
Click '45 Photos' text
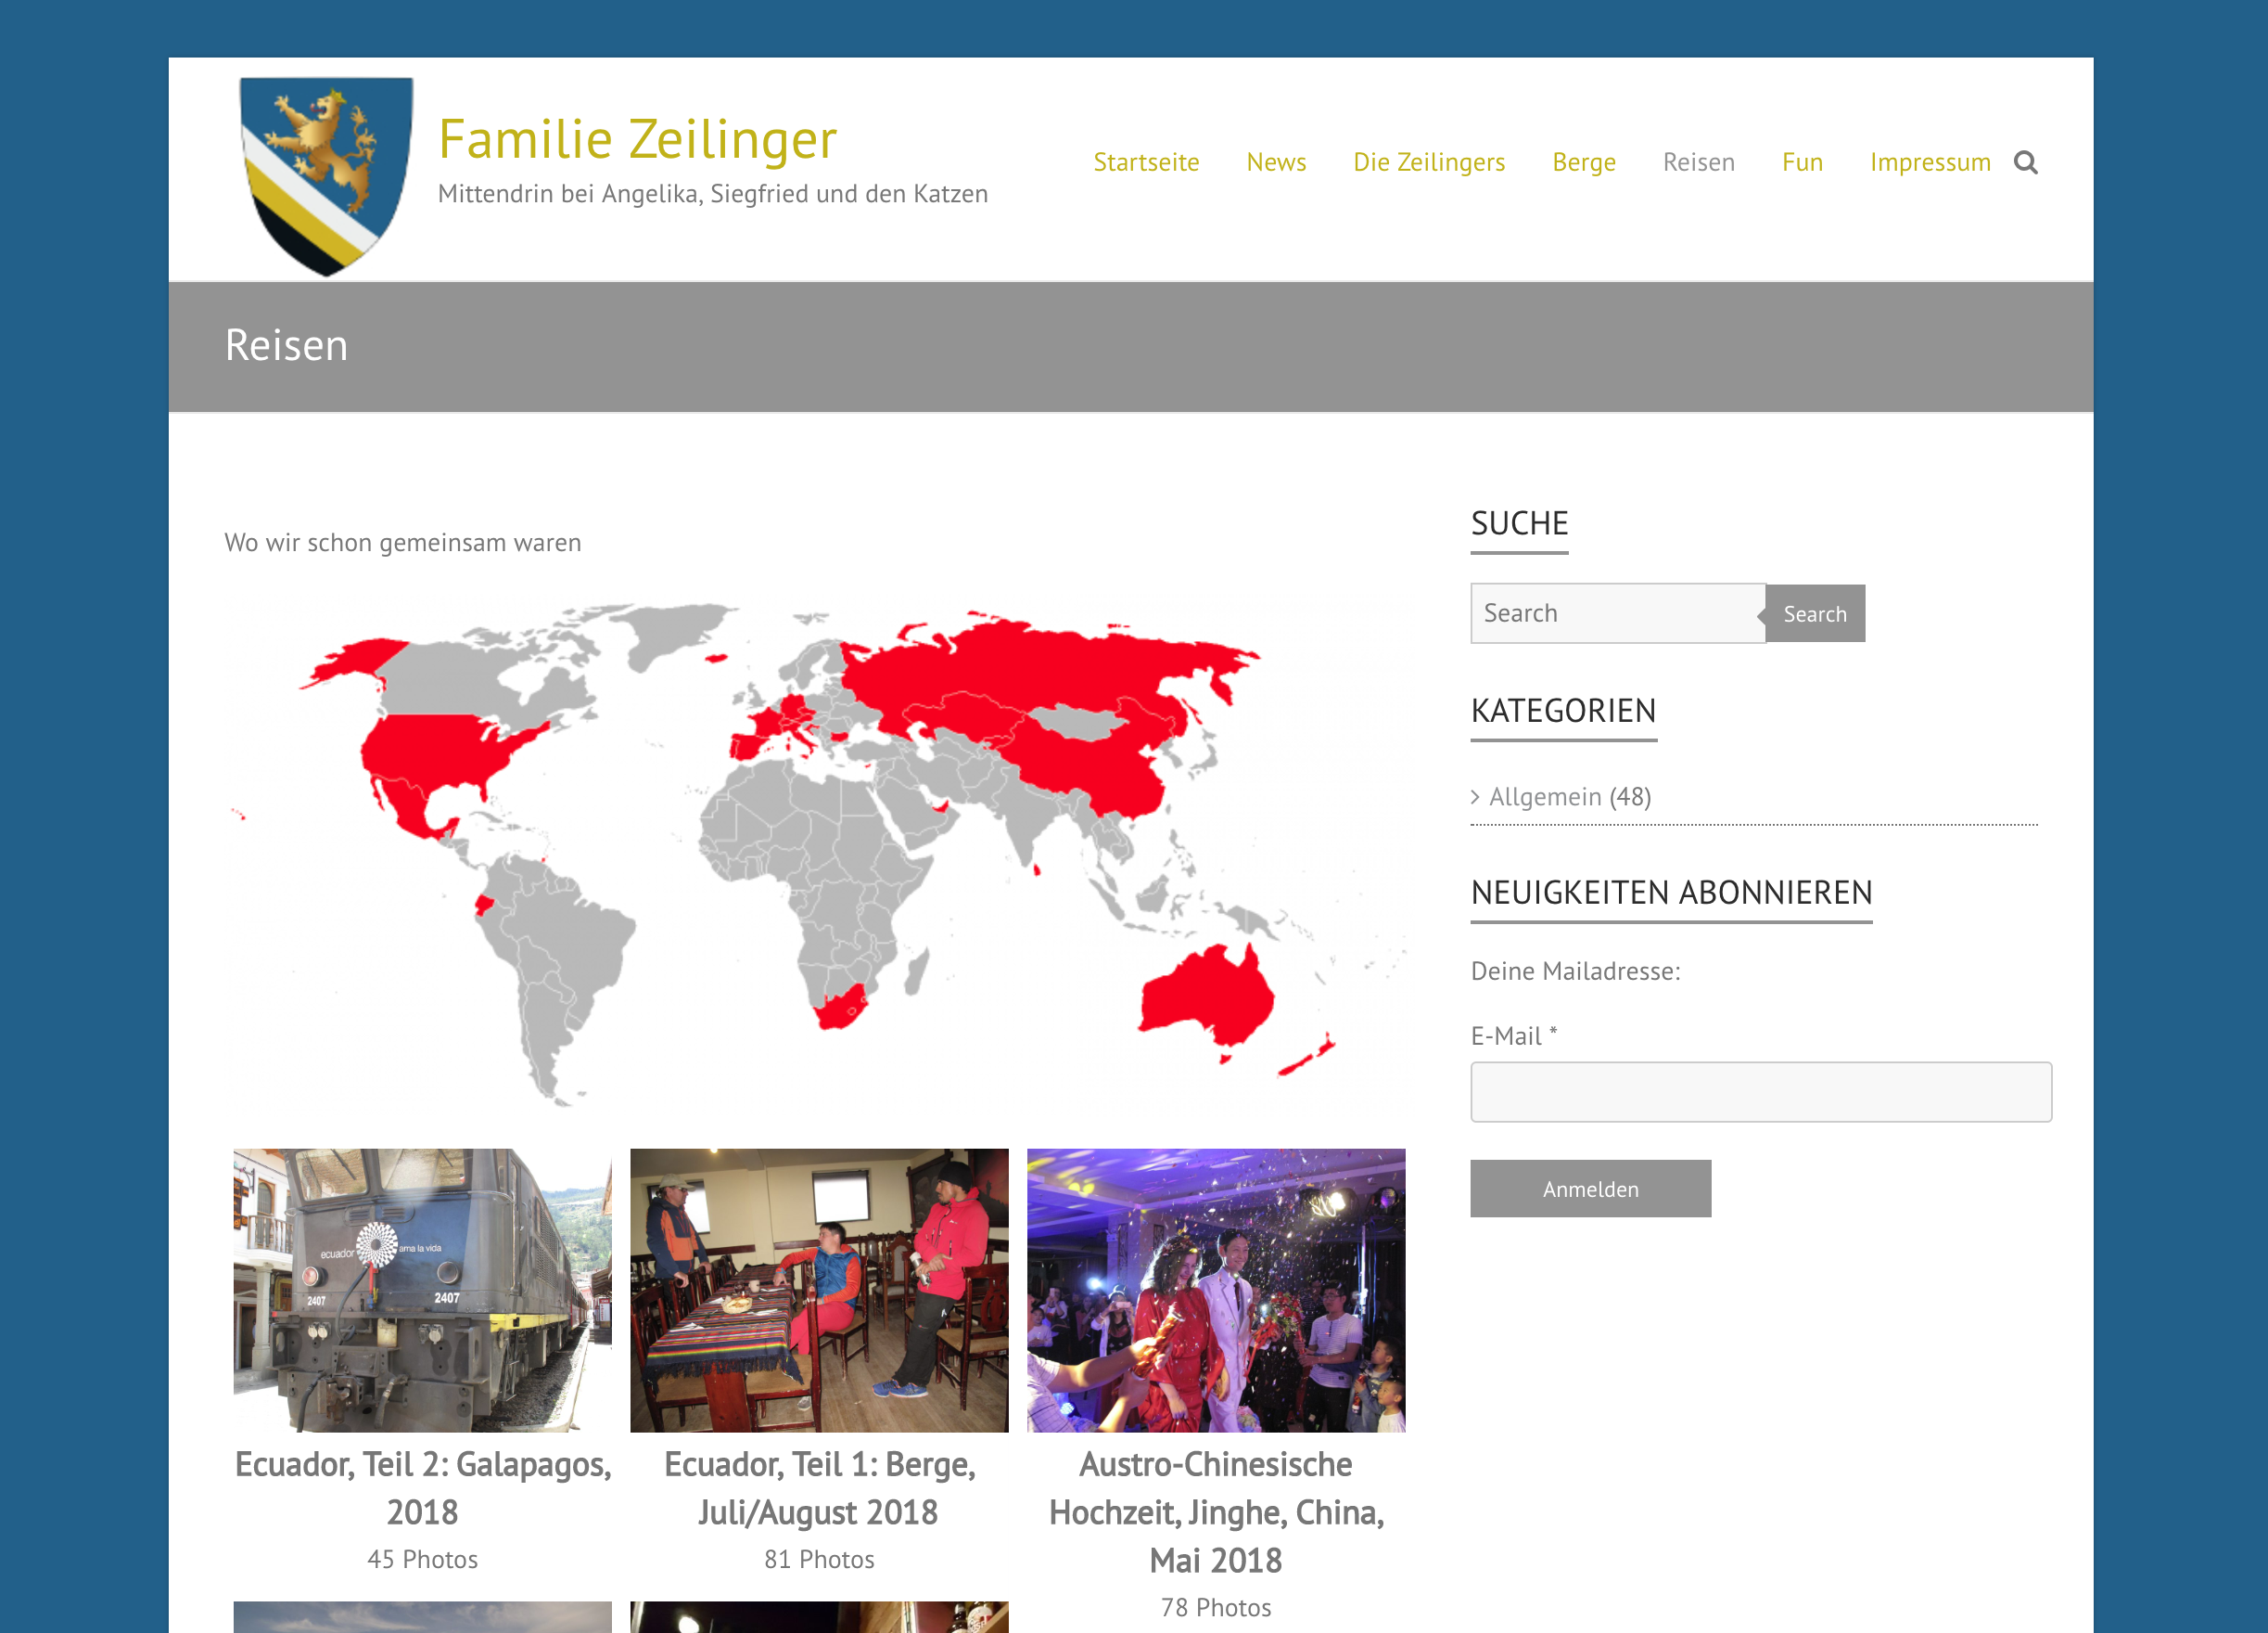pyautogui.click(x=422, y=1560)
